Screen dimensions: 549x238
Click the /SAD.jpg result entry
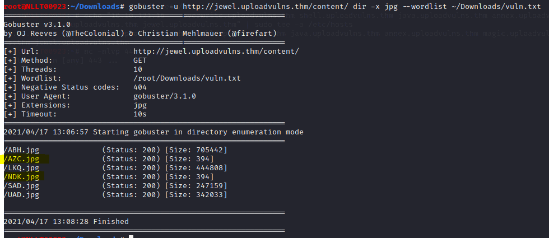115,185
